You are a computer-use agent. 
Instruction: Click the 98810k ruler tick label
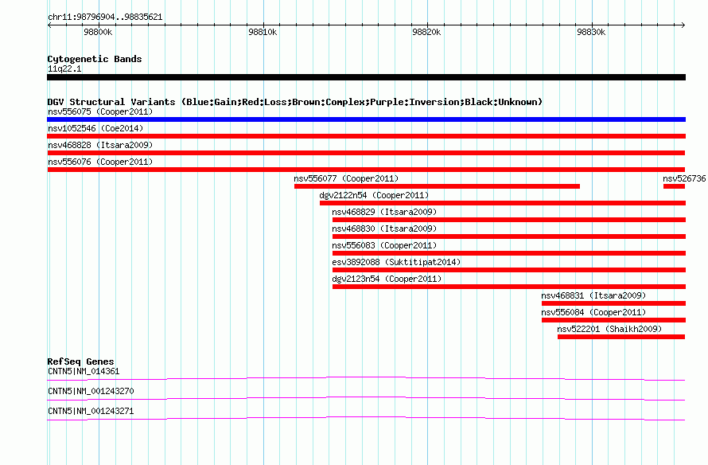coord(263,32)
